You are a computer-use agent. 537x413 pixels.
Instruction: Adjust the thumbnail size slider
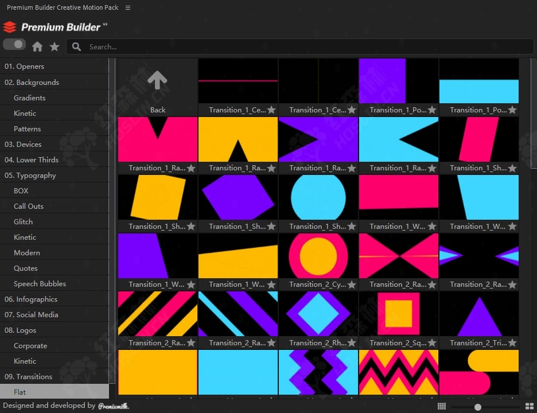(478, 407)
